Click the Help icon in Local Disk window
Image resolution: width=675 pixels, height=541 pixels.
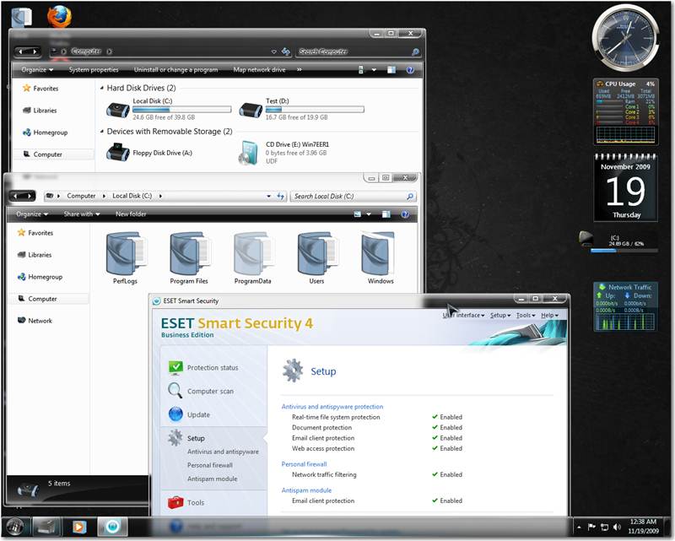(405, 214)
